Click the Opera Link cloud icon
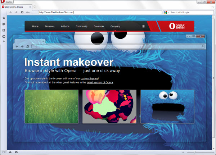This screenshot has height=155, width=216. (x=10, y=152)
